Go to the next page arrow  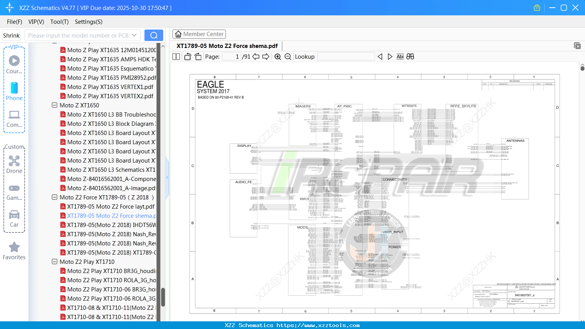coord(266,57)
